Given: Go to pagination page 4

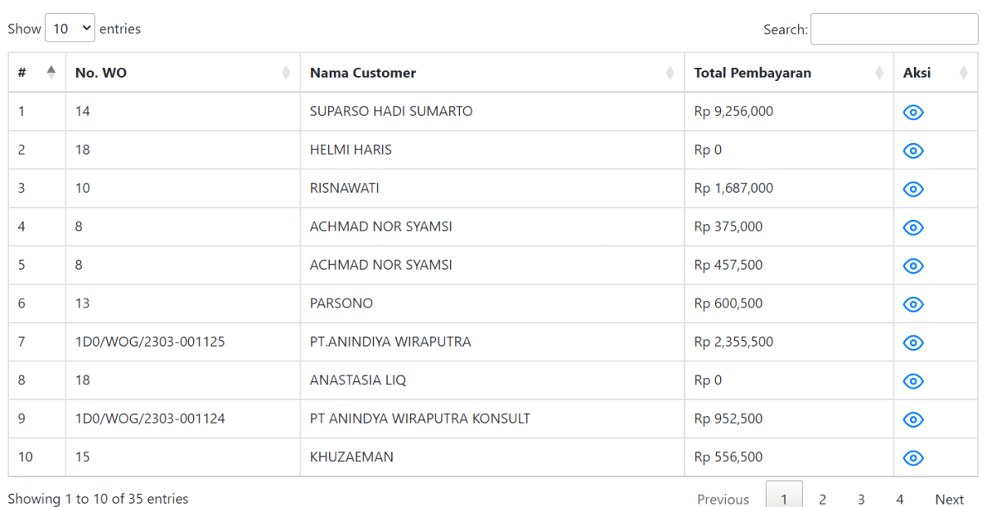Looking at the screenshot, I should point(899,499).
